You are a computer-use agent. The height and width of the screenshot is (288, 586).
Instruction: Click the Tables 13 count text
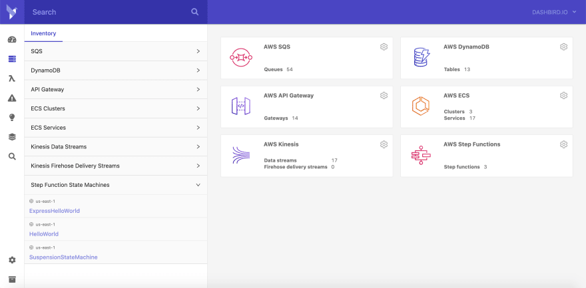457,69
